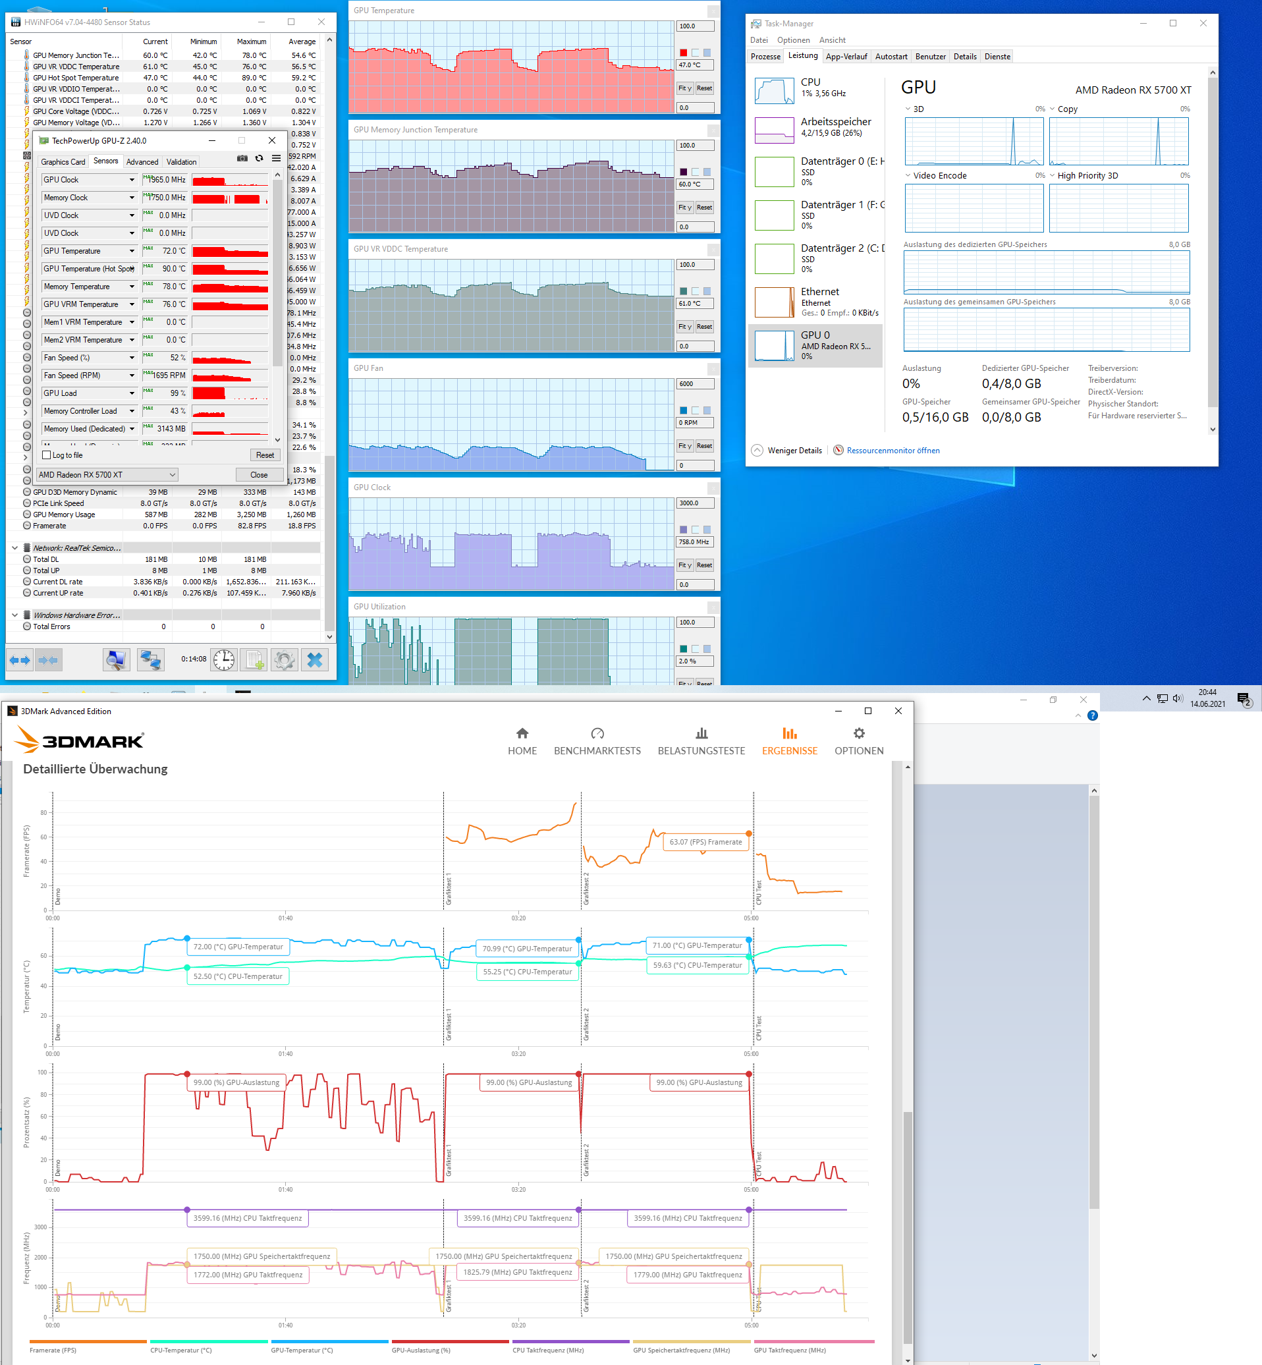Click the 3DMark logo
Image resolution: width=1262 pixels, height=1365 pixels.
78,740
